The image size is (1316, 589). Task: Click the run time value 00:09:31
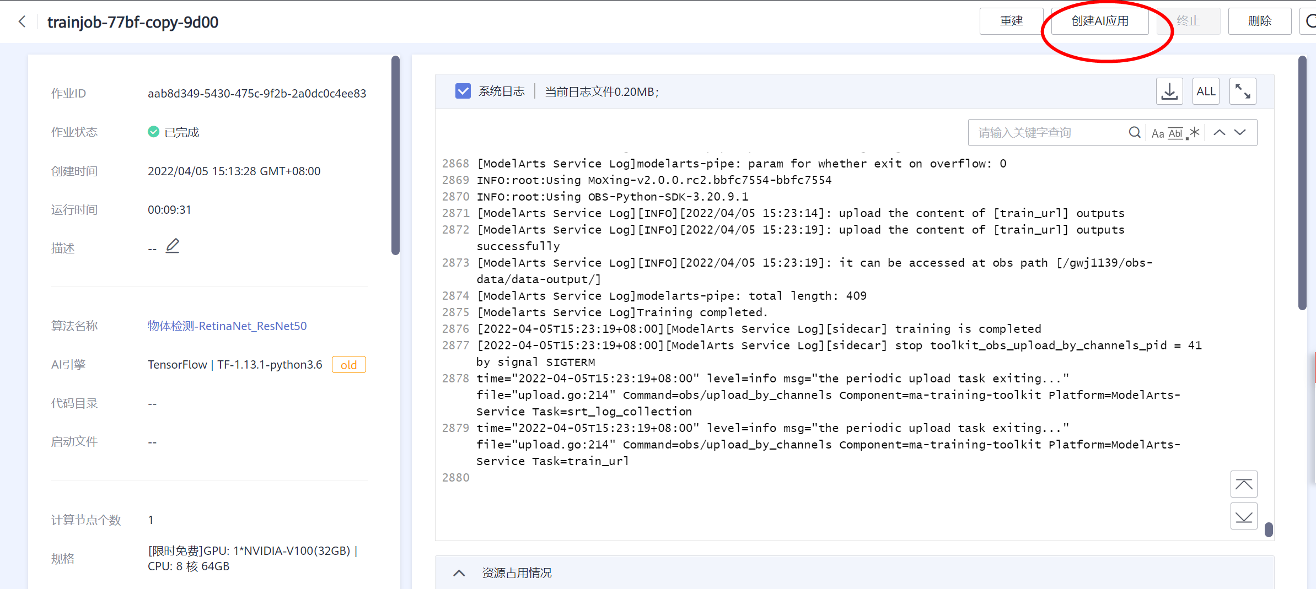[169, 210]
